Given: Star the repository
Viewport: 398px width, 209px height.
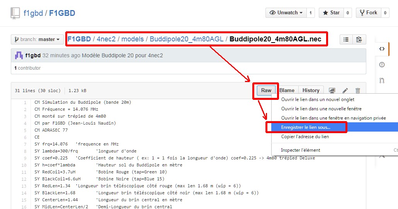Looking at the screenshot, I should 331,13.
